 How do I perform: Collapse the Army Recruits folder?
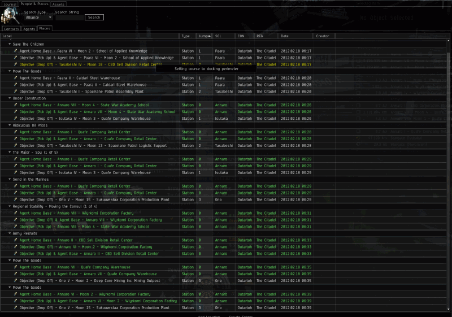coord(10,233)
